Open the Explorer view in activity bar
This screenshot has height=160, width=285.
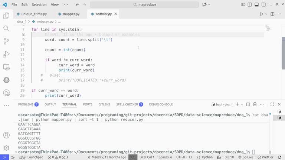pos(6,16)
